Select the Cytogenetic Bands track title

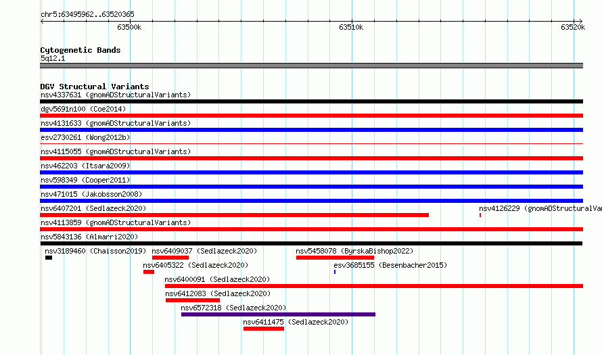coord(80,50)
